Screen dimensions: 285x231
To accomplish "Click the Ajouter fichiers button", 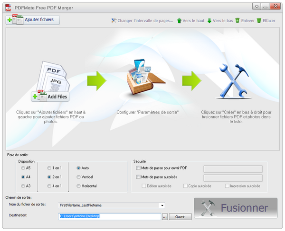I will point(33,20).
